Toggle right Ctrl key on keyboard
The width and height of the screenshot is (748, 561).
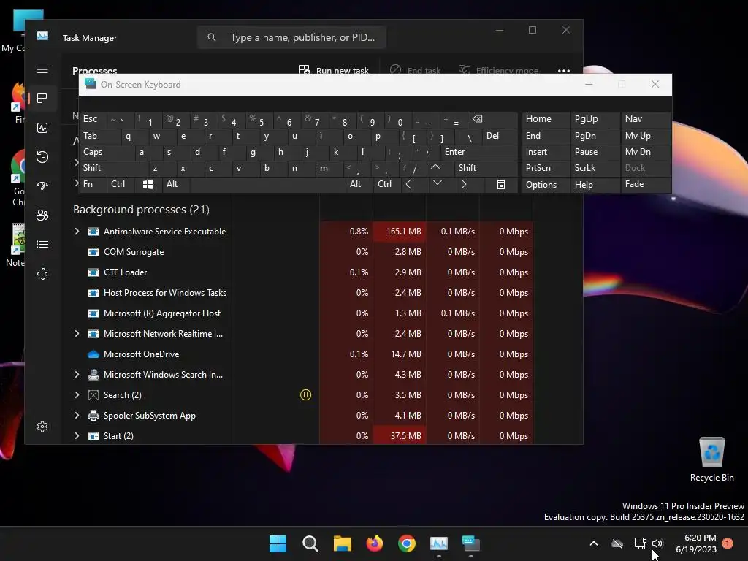click(x=386, y=184)
